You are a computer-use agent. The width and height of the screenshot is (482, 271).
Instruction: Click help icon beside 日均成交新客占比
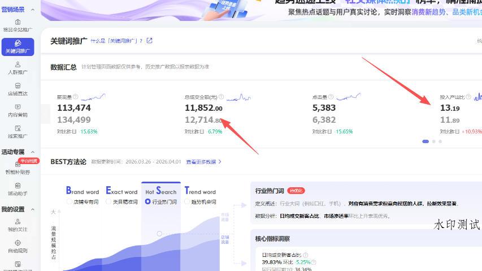point(306,255)
